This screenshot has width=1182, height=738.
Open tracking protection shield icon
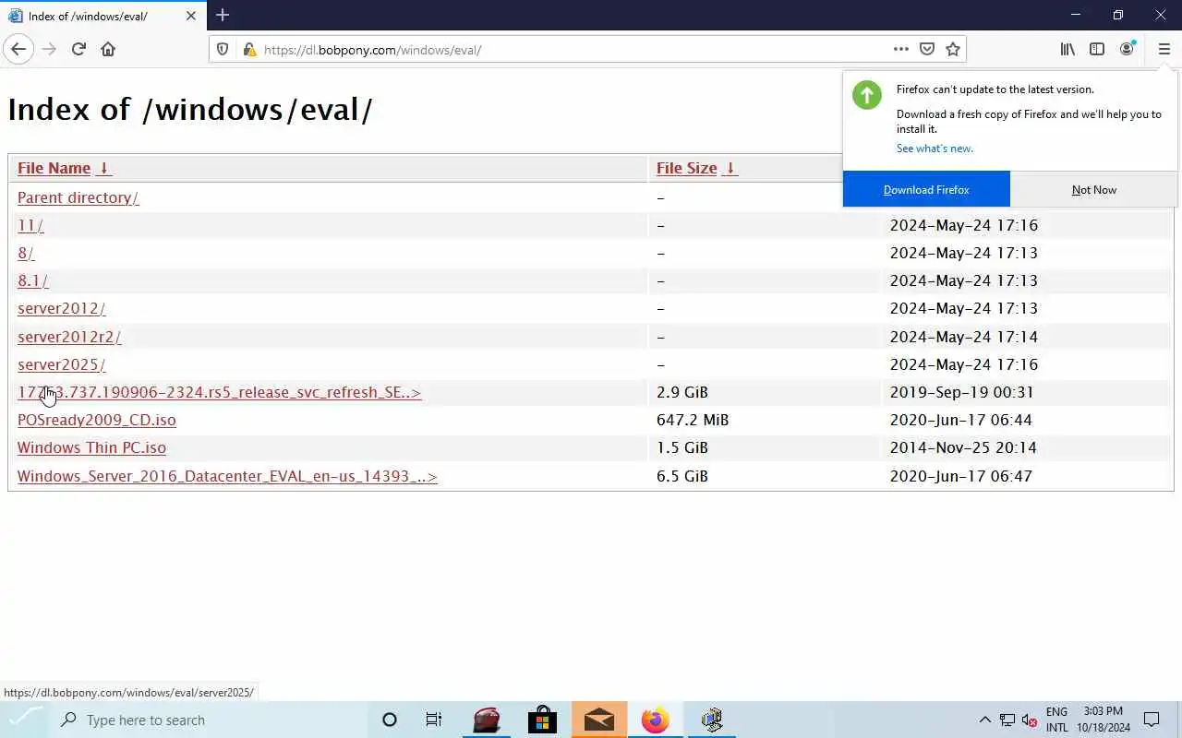(223, 49)
